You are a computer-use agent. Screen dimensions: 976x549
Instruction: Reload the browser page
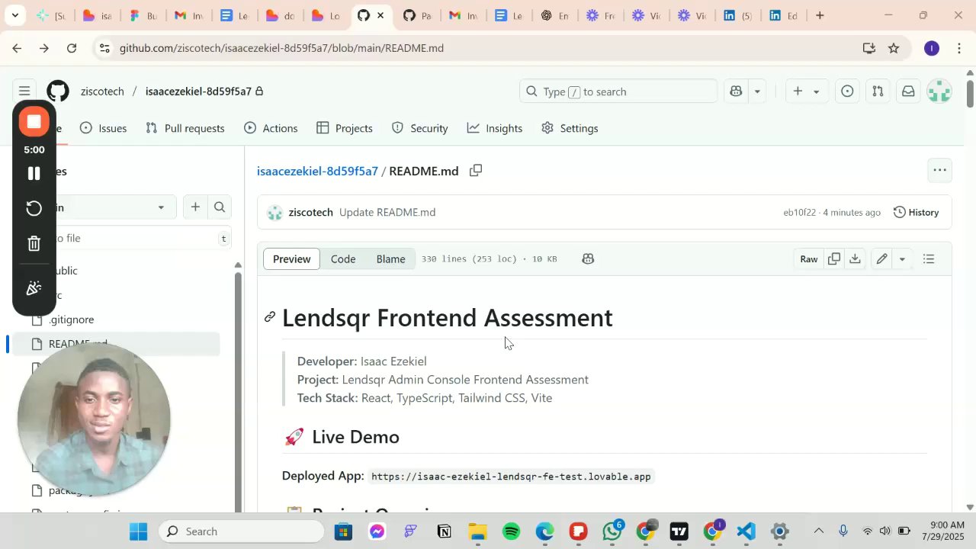pos(72,48)
